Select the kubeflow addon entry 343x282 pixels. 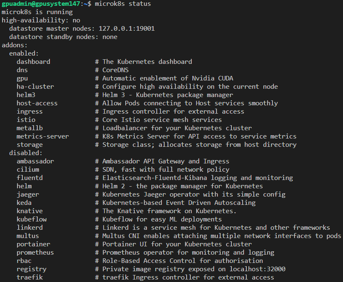coord(31,219)
